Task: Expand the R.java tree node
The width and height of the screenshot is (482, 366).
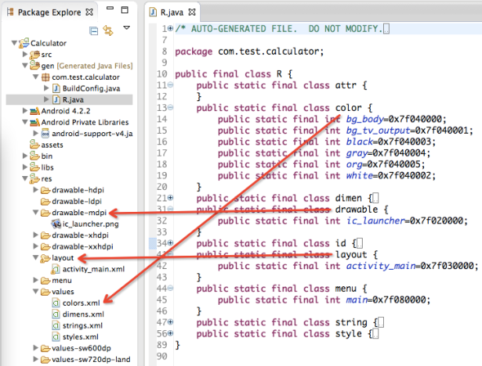Action: click(47, 99)
